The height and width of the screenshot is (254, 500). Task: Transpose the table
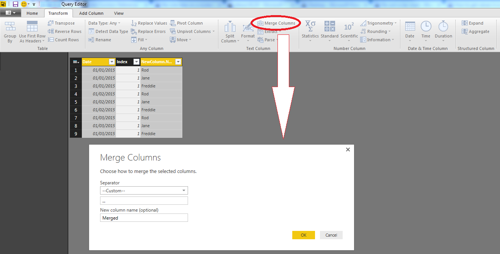tap(61, 23)
